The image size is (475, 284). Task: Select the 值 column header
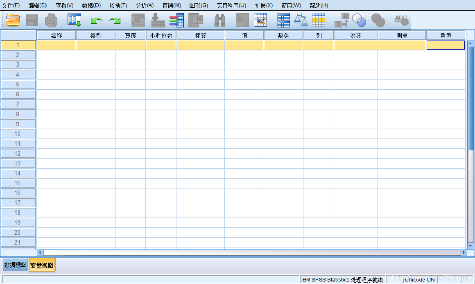pyautogui.click(x=244, y=35)
